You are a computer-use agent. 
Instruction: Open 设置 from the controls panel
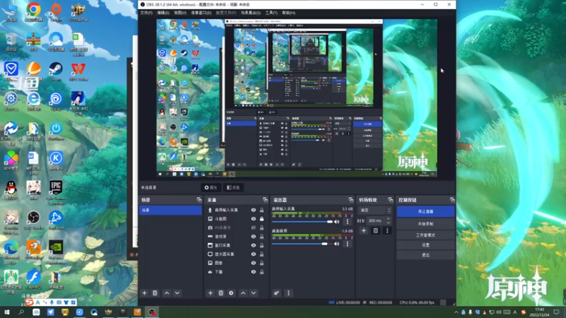[x=426, y=245]
